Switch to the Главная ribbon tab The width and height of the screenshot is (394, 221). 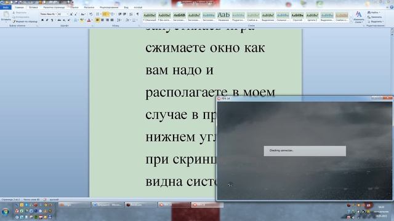tap(19, 7)
